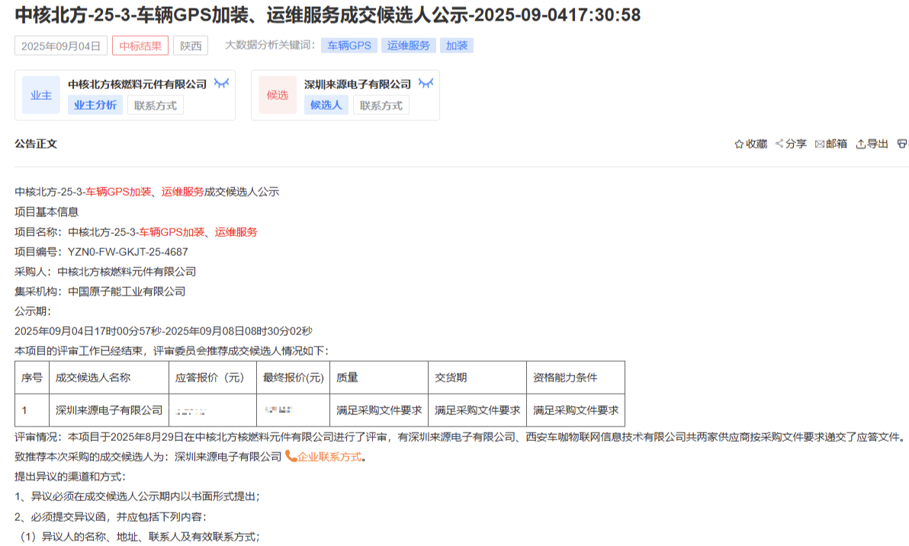Click the orange phone icon before 企业联系方式

(291, 456)
